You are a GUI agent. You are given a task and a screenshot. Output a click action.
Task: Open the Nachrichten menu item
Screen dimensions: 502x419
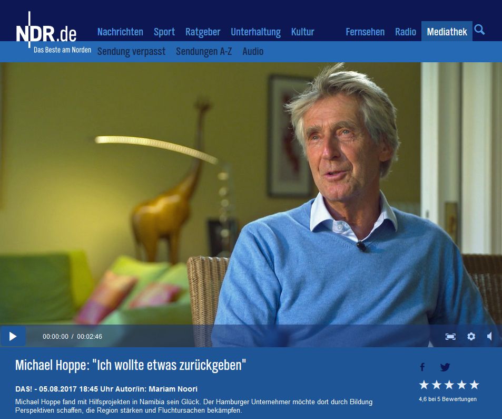click(120, 32)
